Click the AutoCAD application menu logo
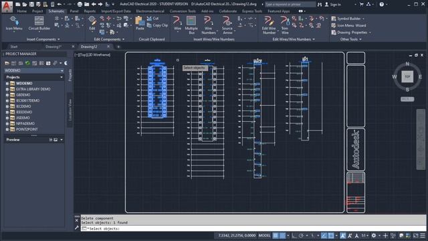Viewport: 428px width, 241px height. coord(7,7)
